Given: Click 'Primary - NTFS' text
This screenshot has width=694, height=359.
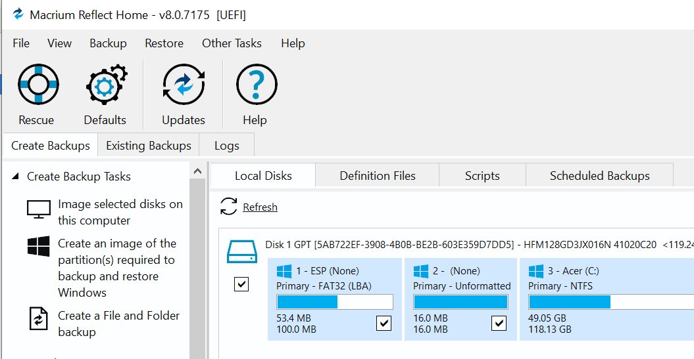Looking at the screenshot, I should [560, 286].
